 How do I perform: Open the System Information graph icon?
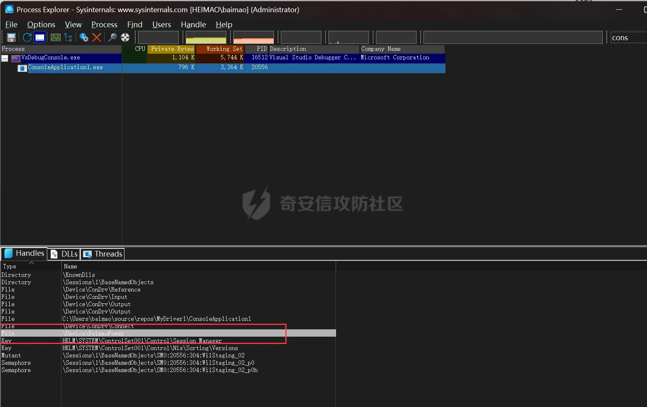click(56, 37)
